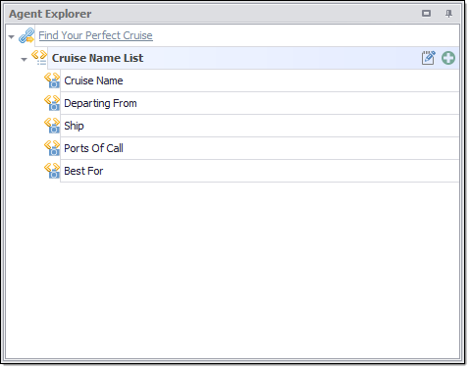Click the green plus add command icon

[x=448, y=58]
